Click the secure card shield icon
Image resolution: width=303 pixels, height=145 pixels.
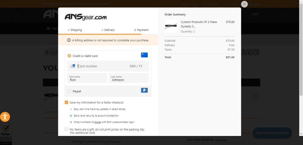pos(73,66)
